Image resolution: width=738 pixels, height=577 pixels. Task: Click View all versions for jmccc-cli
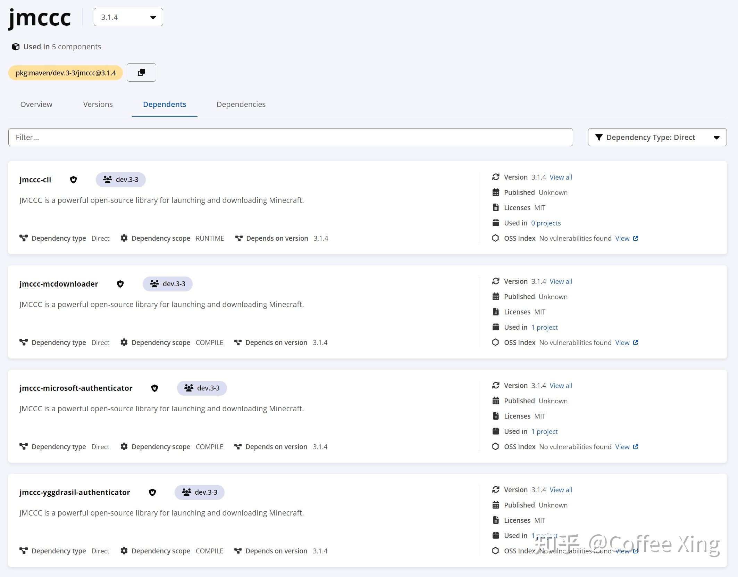pos(561,177)
